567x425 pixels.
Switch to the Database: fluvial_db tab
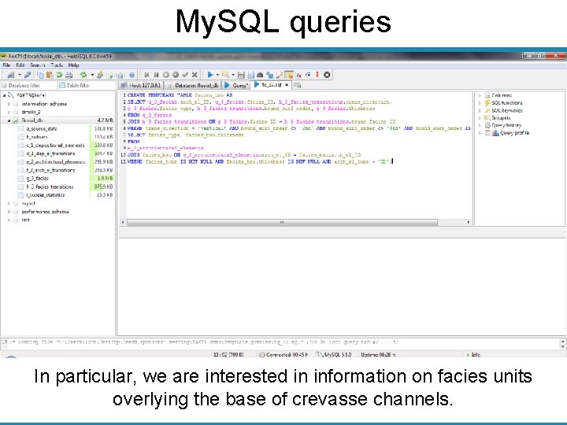(x=193, y=85)
